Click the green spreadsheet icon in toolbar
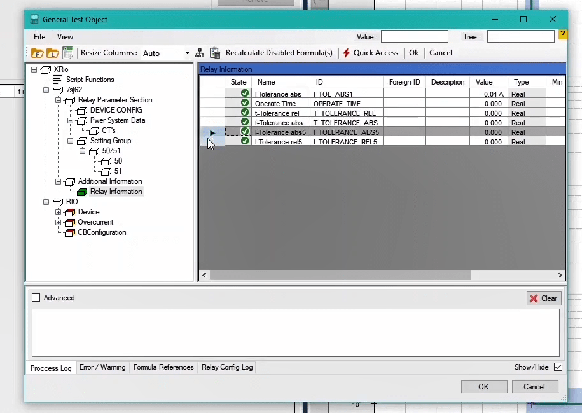 (x=67, y=53)
